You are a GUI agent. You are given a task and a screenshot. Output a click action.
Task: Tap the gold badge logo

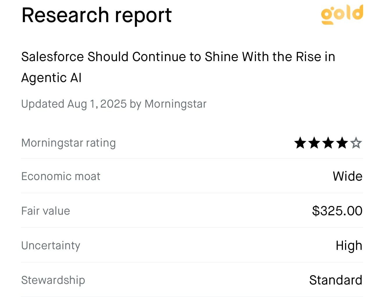point(342,14)
